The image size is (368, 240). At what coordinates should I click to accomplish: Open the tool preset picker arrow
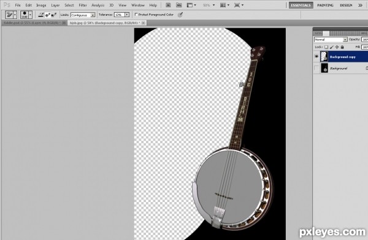[15, 15]
